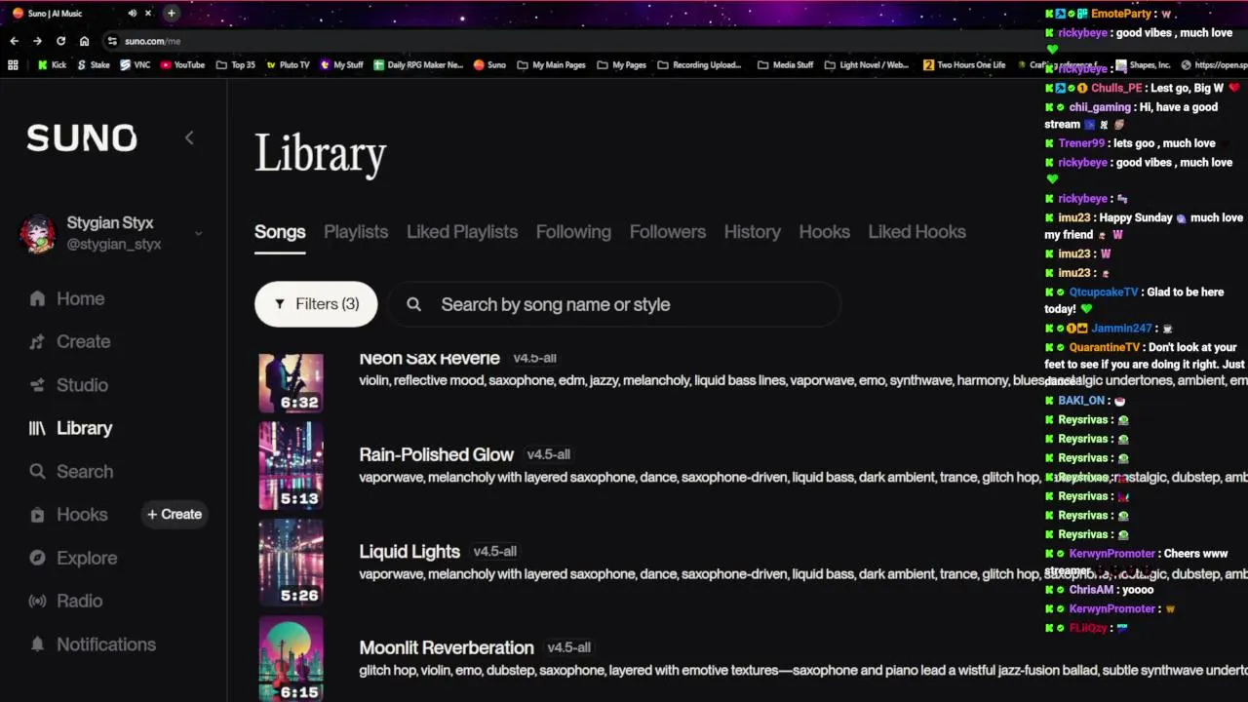Collapse the Suno sidebar with the chevron
Viewport: 1248px width, 702px height.
(189, 138)
